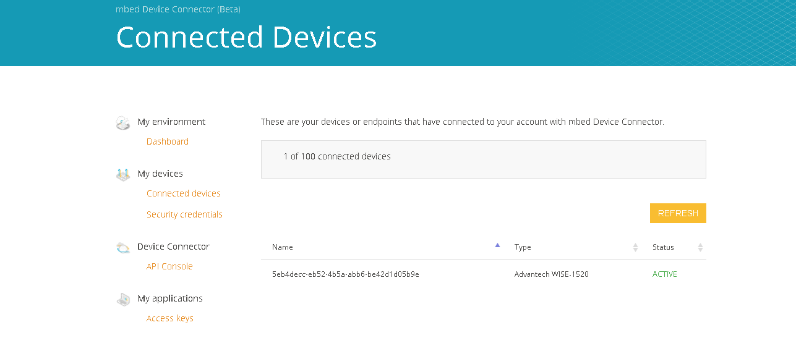Click the devices description paragraph text
Viewport: 796px width, 338px height.
click(x=462, y=122)
